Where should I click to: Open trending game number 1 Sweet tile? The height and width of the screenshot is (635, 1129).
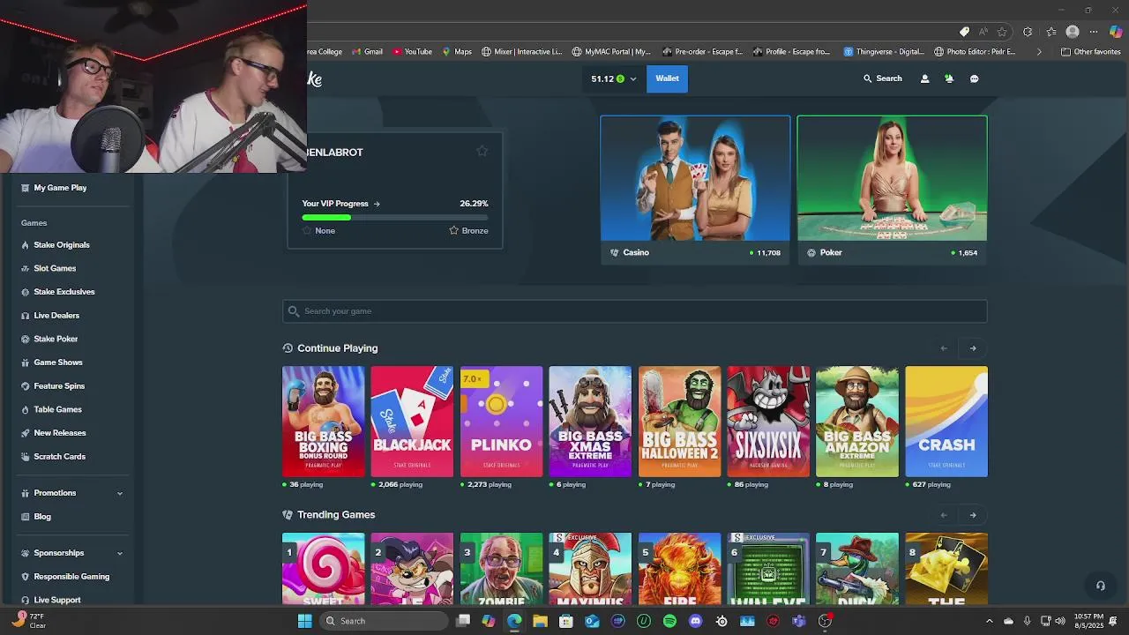(x=323, y=569)
